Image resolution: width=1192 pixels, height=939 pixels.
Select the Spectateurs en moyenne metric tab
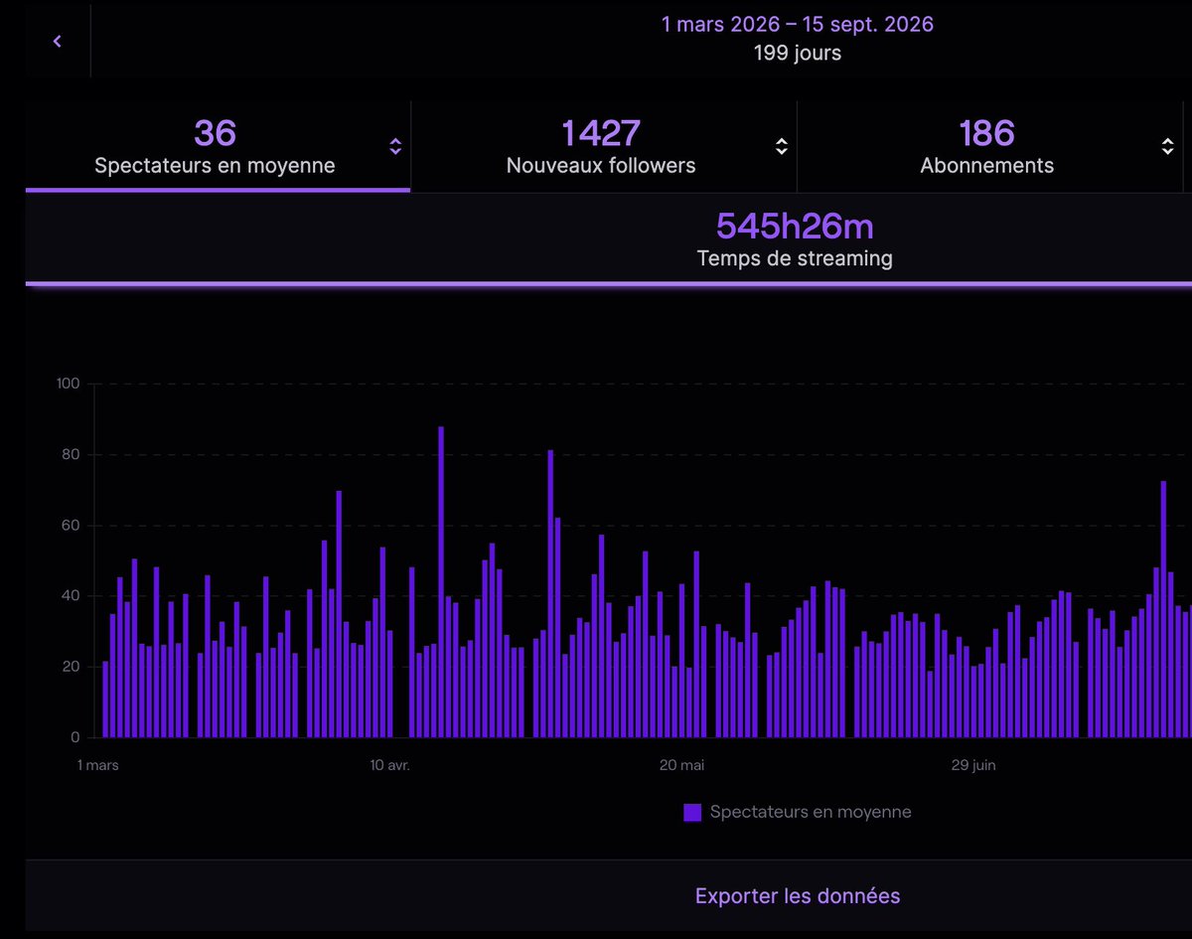(218, 146)
